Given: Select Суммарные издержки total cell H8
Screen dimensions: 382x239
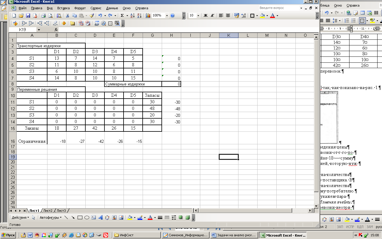Looking at the screenshot, I should (171, 84).
